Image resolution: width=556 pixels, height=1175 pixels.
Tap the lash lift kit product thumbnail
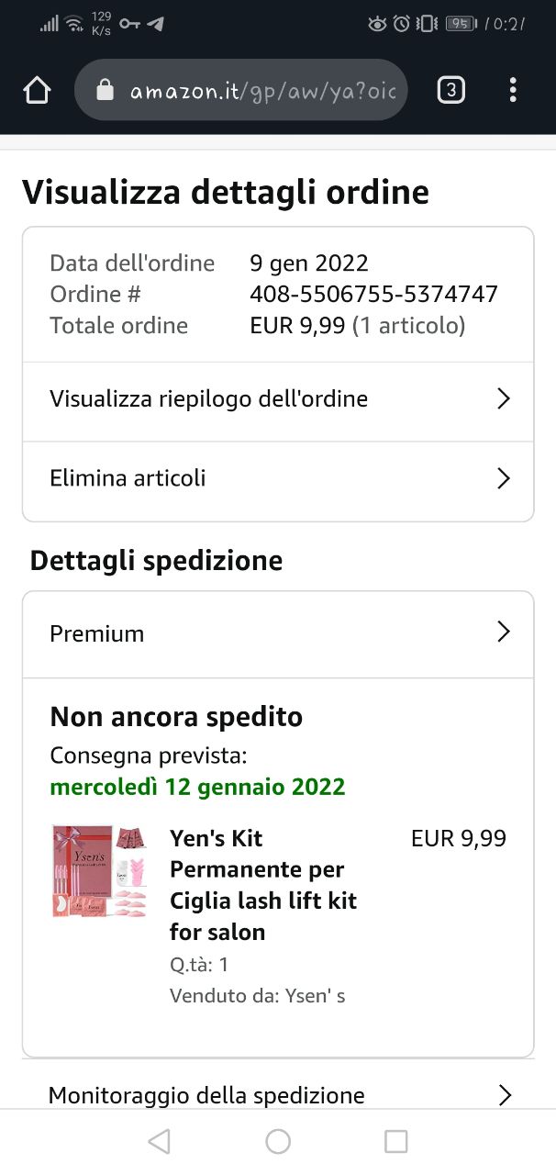click(x=99, y=871)
